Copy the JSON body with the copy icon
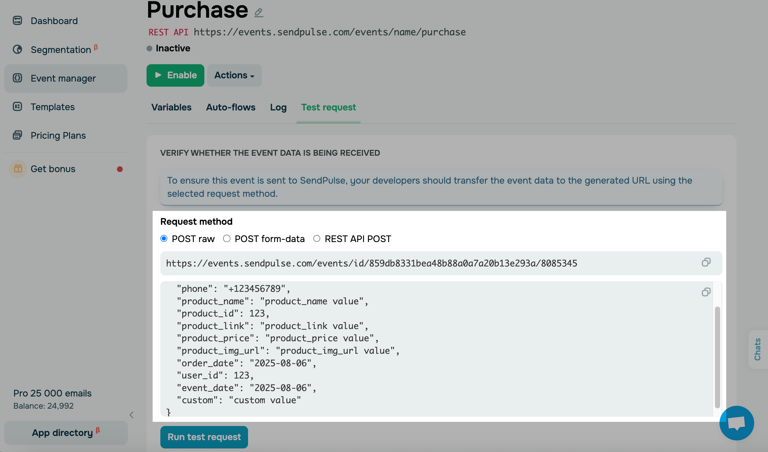This screenshot has width=768, height=452. (x=706, y=292)
